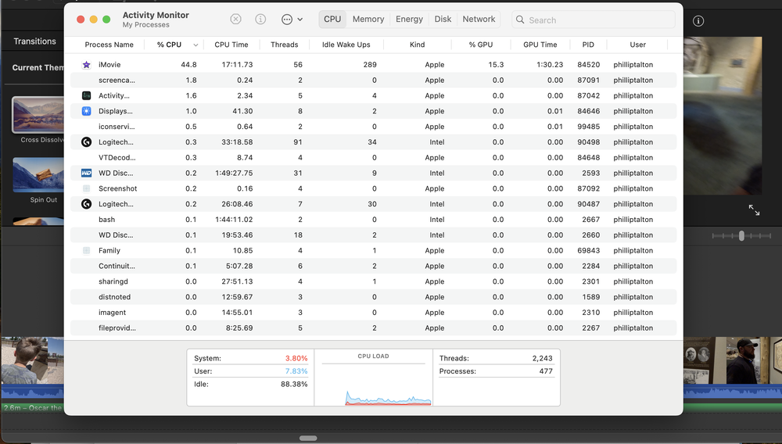This screenshot has width=782, height=444.
Task: Switch to the Network tab
Action: (x=479, y=20)
